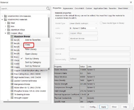Expand the Aluminium Alloys category
The image size is (134, 110).
(5, 30)
